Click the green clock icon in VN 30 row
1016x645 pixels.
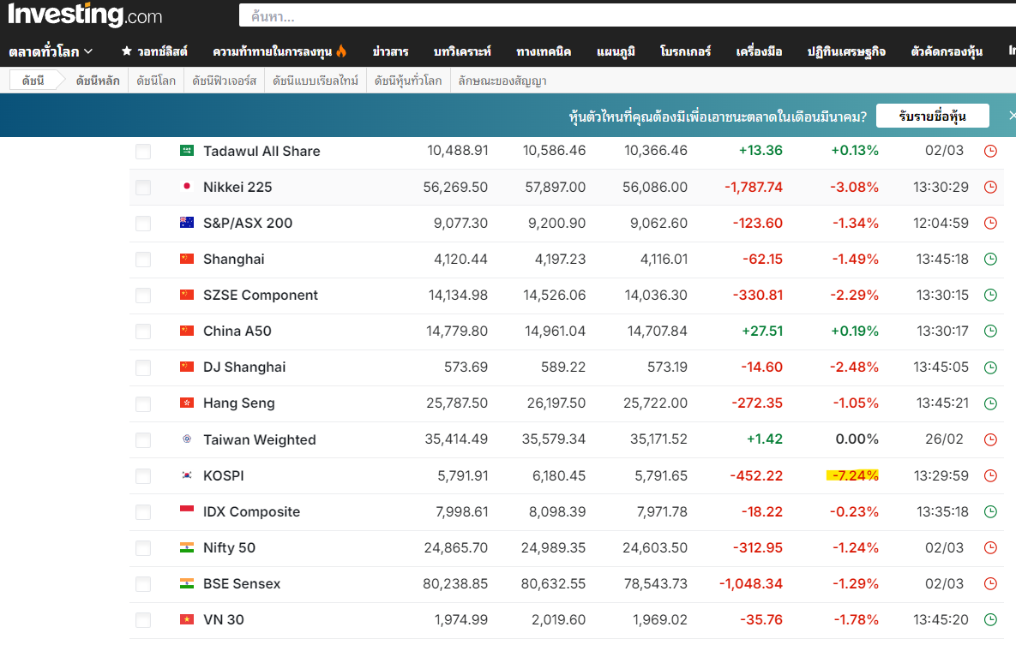[990, 620]
